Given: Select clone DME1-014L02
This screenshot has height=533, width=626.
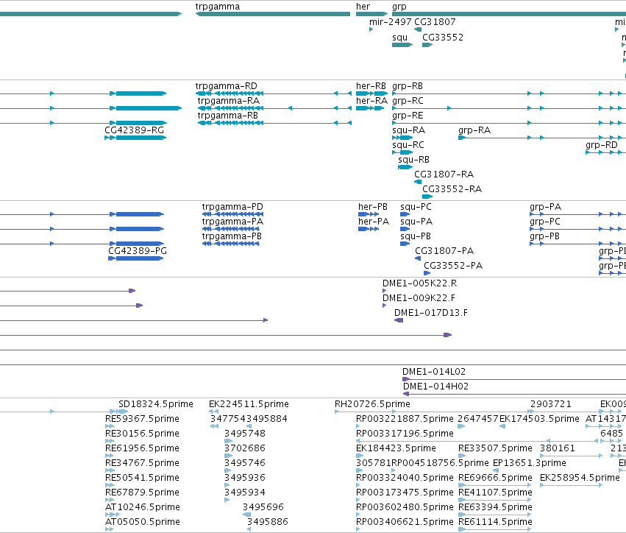Looking at the screenshot, I should [x=514, y=379].
